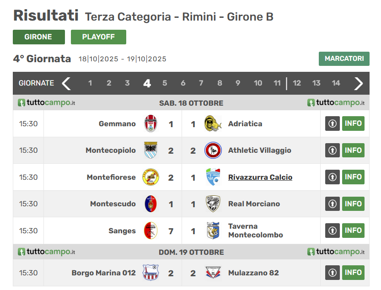Image resolution: width=381 pixels, height=290 pixels.
Task: Click the Adriatica team crest
Action: tap(213, 124)
